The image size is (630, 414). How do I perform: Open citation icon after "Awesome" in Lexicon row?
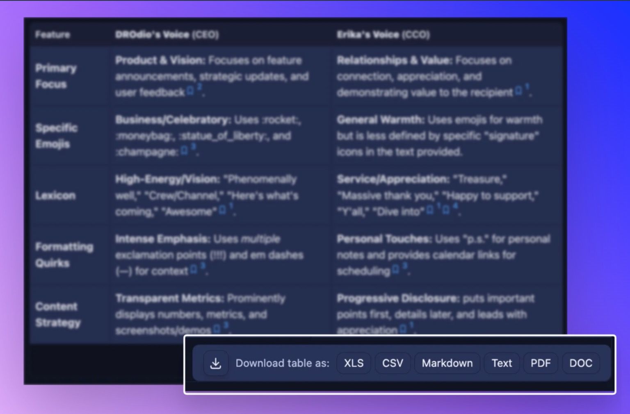point(222,210)
